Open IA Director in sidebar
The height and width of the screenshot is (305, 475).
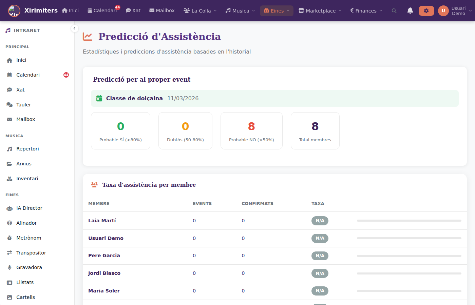tap(29, 208)
